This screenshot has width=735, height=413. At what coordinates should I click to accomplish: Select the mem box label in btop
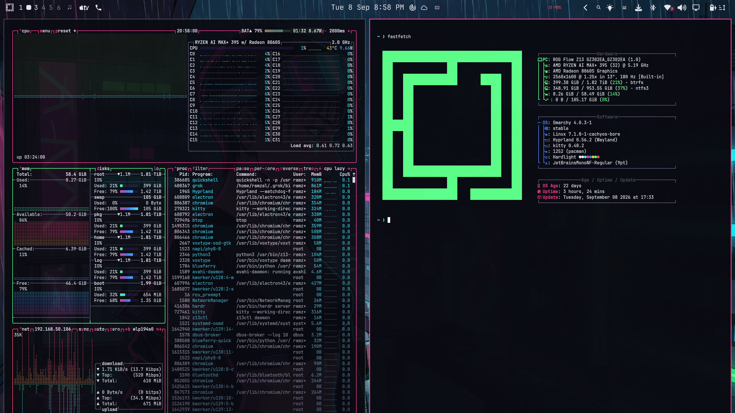point(24,168)
